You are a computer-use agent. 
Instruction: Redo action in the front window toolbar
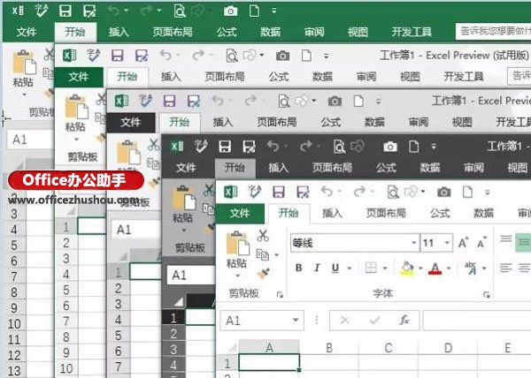pos(359,192)
